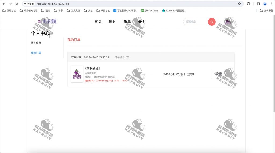Focus the 搜索电影 search box
Viewport: 275px width, 153px height.
[x=196, y=22]
